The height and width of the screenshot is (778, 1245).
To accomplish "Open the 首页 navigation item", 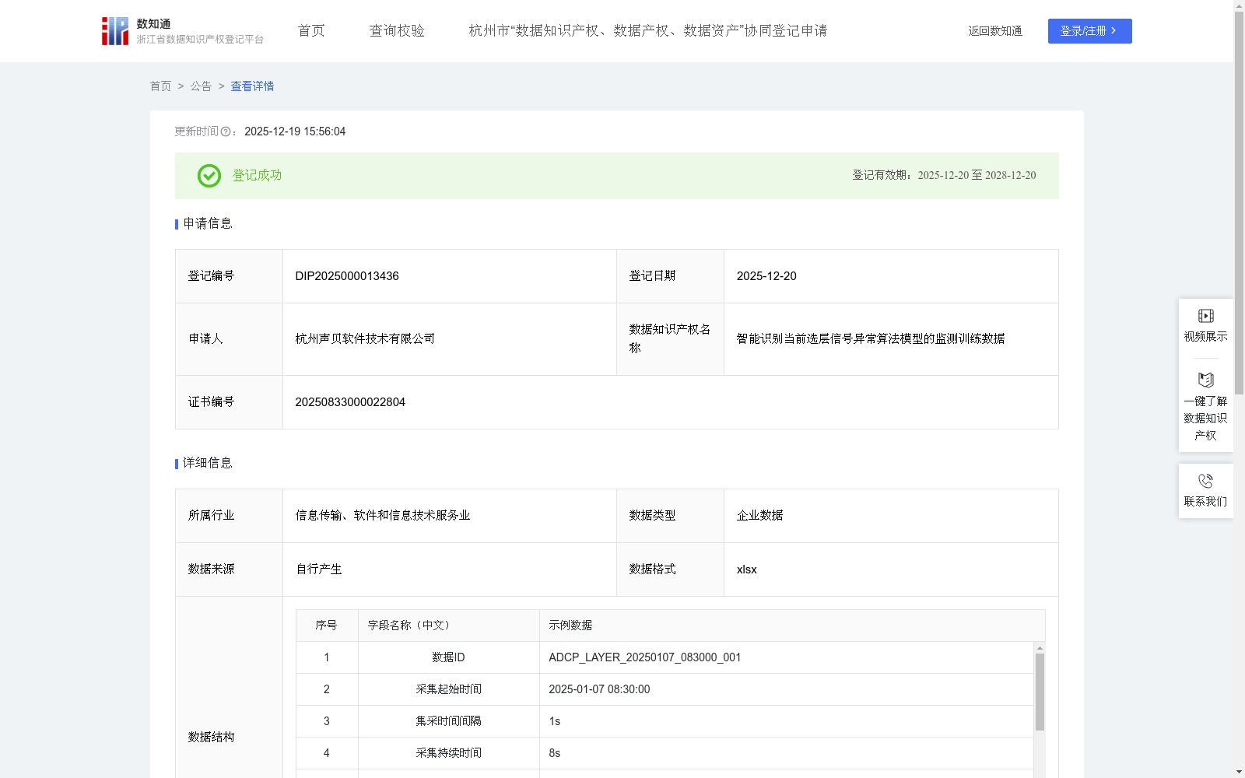I will click(x=311, y=31).
